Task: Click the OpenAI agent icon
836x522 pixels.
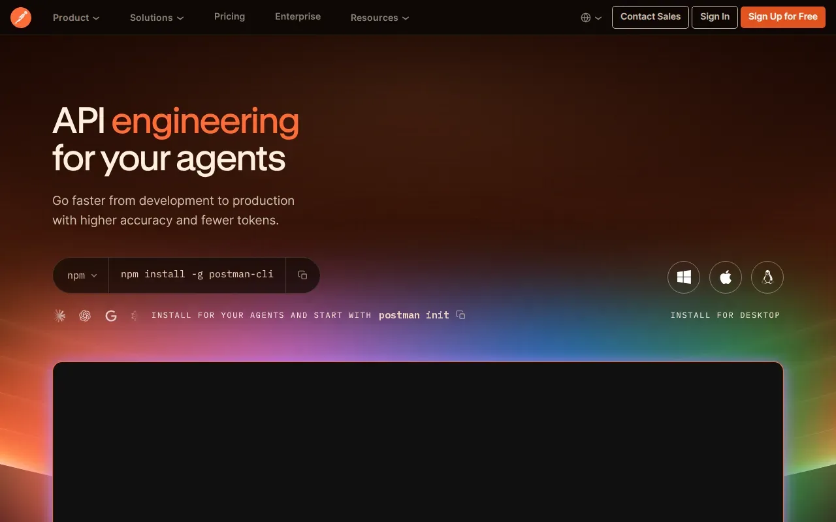Action: click(85, 316)
